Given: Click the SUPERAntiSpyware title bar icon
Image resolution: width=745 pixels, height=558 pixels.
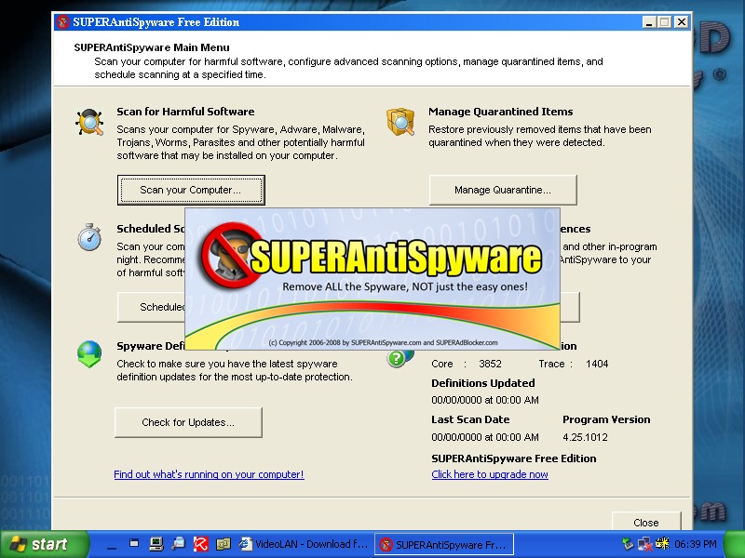Looking at the screenshot, I should click(x=63, y=22).
